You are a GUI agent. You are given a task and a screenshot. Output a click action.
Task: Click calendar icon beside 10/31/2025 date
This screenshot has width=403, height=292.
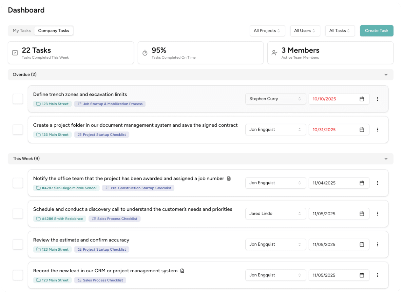[x=362, y=130]
